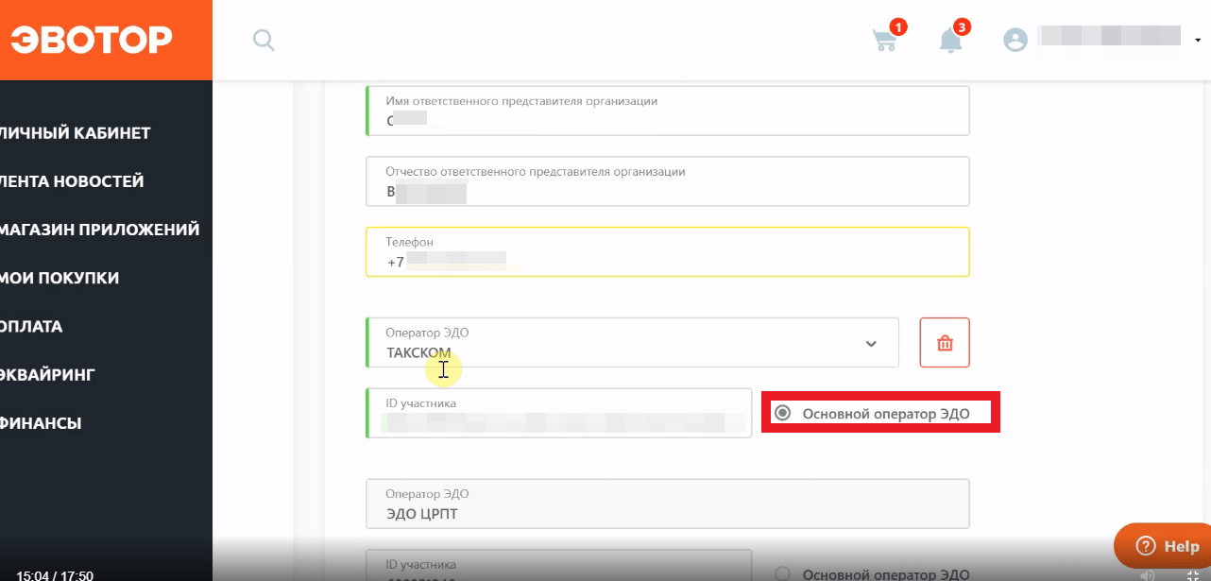Open the notifications bell
This screenshot has height=581, width=1211.
(950, 40)
